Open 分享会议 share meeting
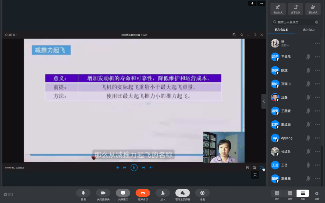The width and height of the screenshot is (325, 203). click(296, 9)
